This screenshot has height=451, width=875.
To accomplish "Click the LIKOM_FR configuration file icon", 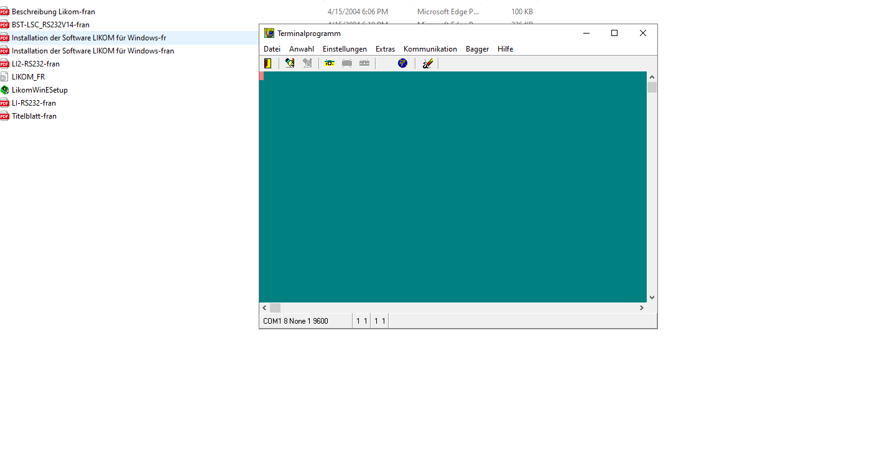I will click(5, 77).
